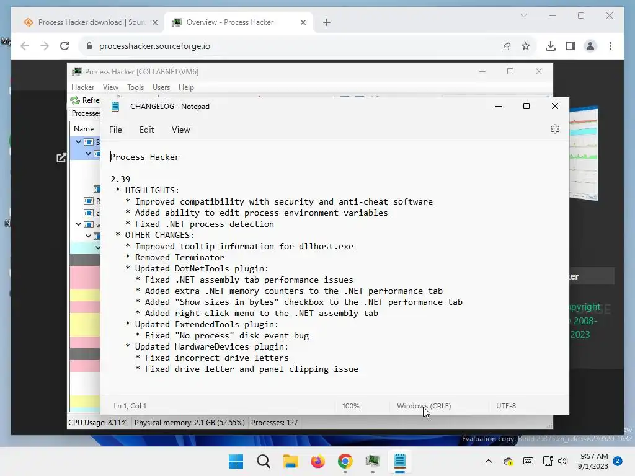Image resolution: width=635 pixels, height=476 pixels.
Task: Open the notification badge showing 2
Action: [618, 461]
